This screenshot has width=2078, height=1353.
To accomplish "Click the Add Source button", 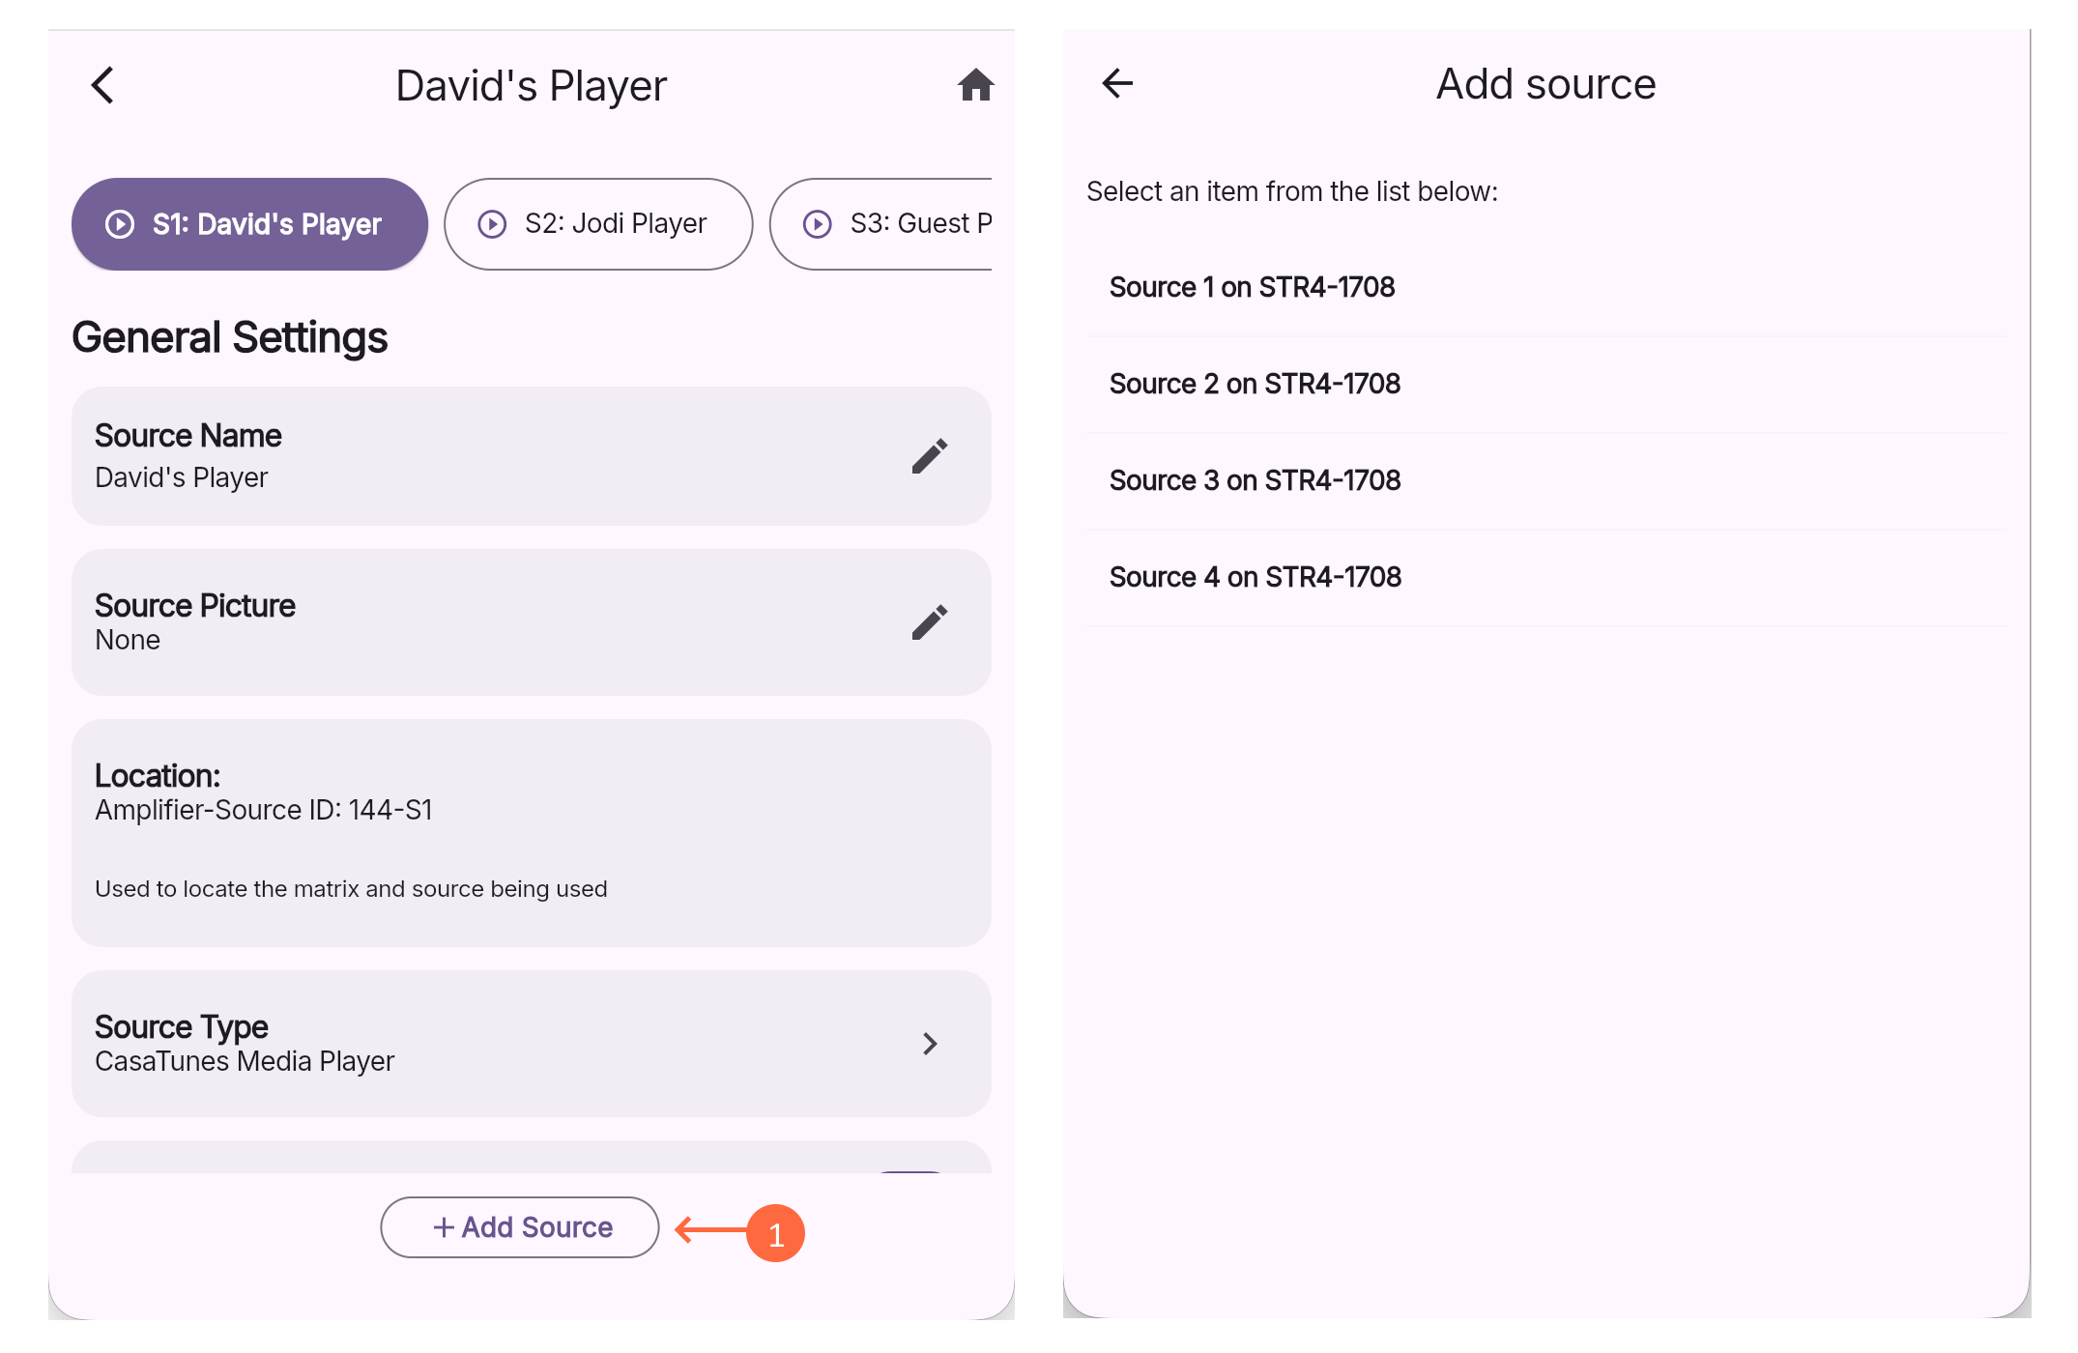I will coord(520,1227).
